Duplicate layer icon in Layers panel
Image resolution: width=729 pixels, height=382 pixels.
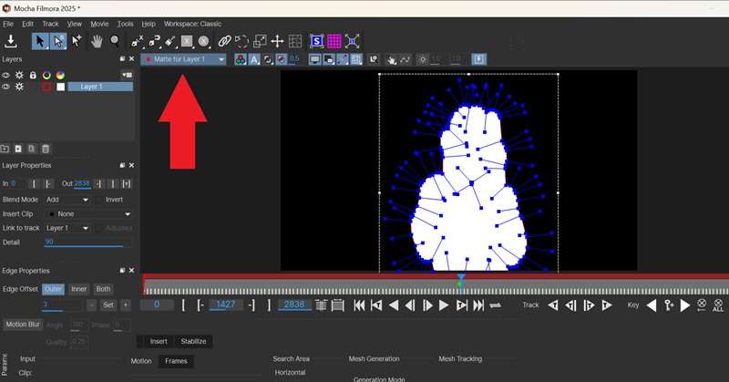point(31,149)
